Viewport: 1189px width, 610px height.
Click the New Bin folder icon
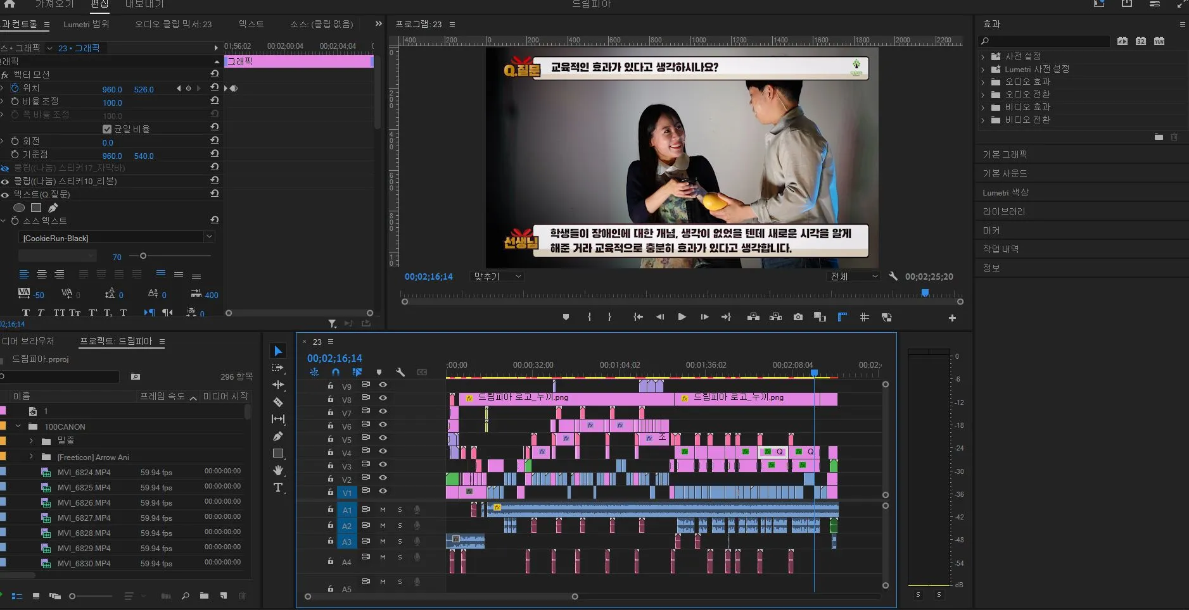pos(204,595)
